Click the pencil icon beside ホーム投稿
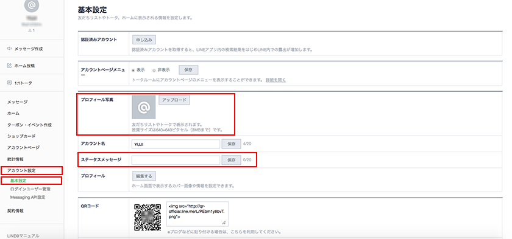512x239 pixels. tap(10, 66)
